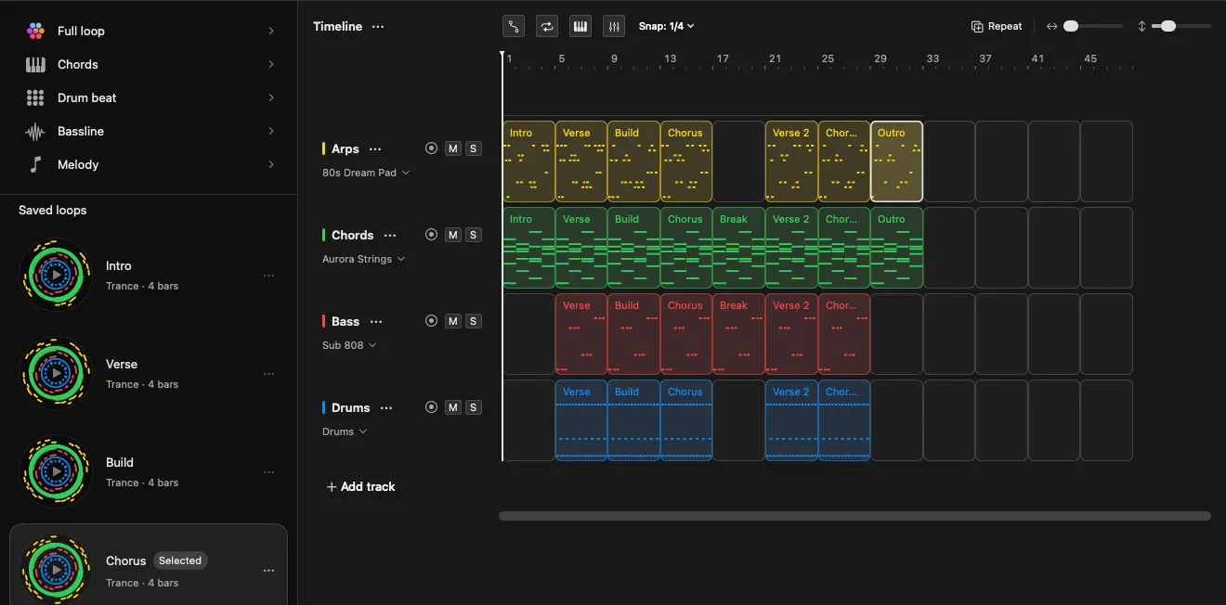The image size is (1226, 605).
Task: Select the Bass Verse 2 clip
Action: [x=791, y=334]
